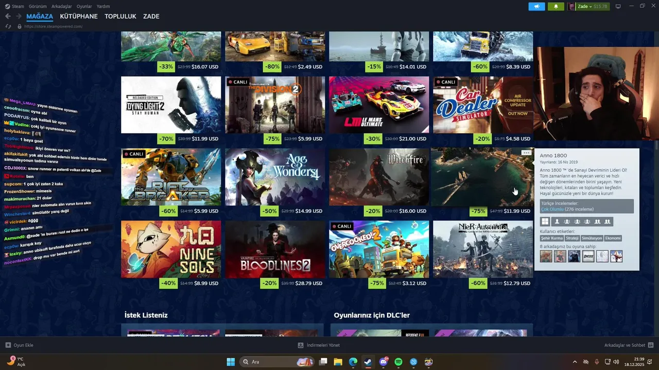Open Le Mans Ultimate game tile

point(379,105)
